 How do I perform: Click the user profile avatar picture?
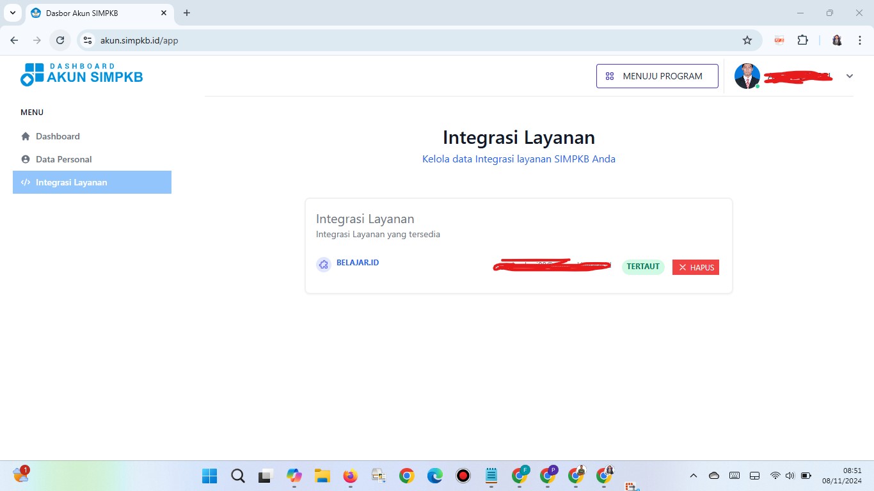coord(747,76)
